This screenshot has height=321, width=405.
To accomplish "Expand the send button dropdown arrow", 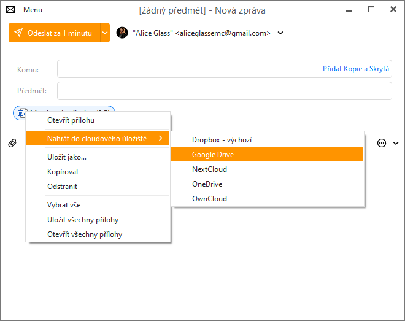I will (105, 33).
